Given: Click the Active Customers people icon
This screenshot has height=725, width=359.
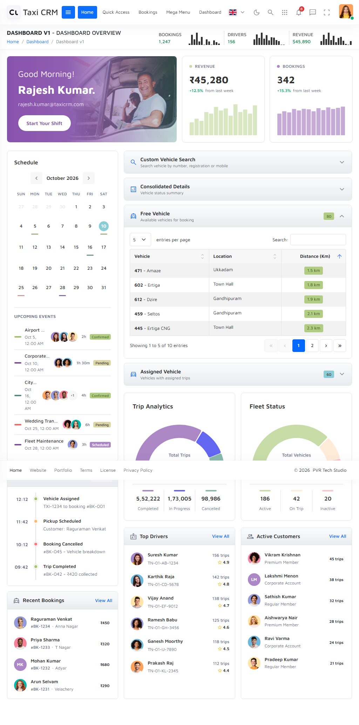Looking at the screenshot, I should click(x=250, y=536).
